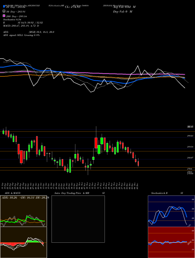Click the white 50 Day EMA legend swatch
This screenshot has height=258, width=195.
4,11
